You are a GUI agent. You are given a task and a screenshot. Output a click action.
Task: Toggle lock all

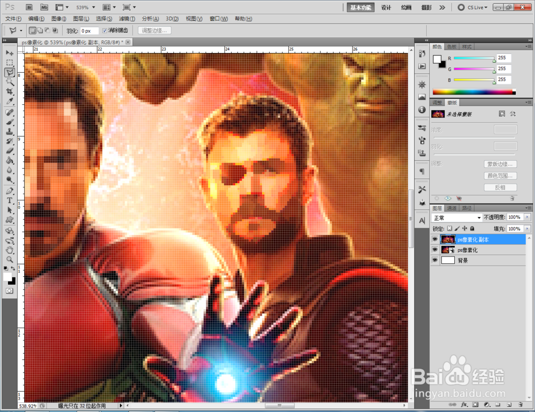pos(472,228)
